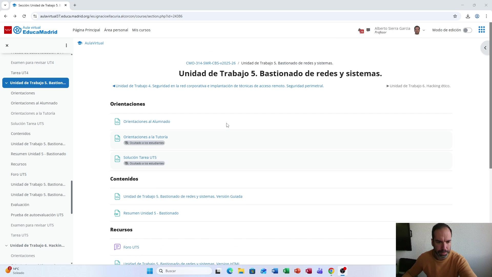Open the user profile dropdown arrow
Image resolution: width=492 pixels, height=277 pixels.
424,30
